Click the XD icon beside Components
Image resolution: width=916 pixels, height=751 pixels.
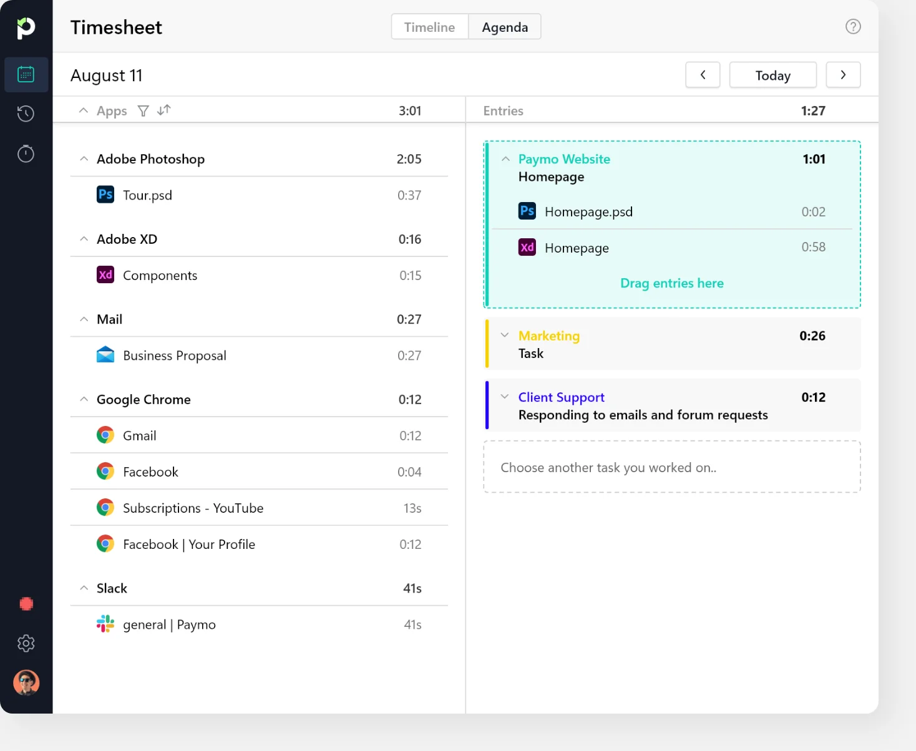(x=105, y=274)
